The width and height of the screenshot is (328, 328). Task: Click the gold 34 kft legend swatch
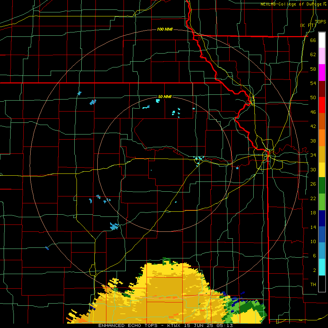click(x=322, y=154)
